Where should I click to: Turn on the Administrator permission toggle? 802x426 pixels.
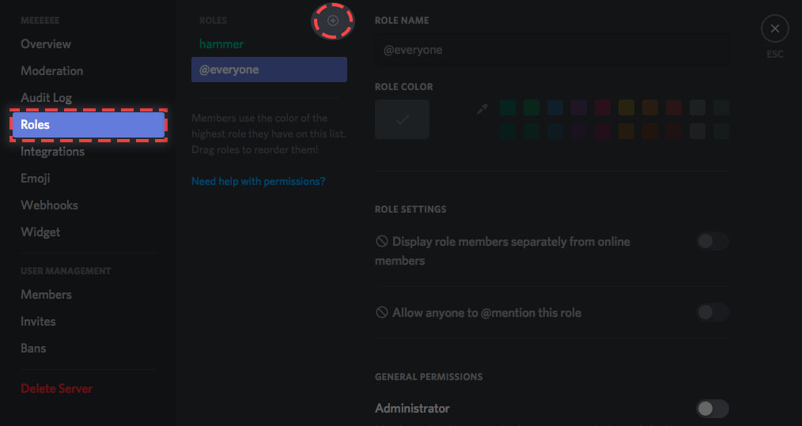(x=712, y=409)
